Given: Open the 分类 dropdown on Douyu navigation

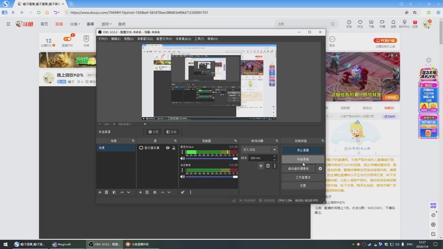Looking at the screenshot, I should (75, 24).
